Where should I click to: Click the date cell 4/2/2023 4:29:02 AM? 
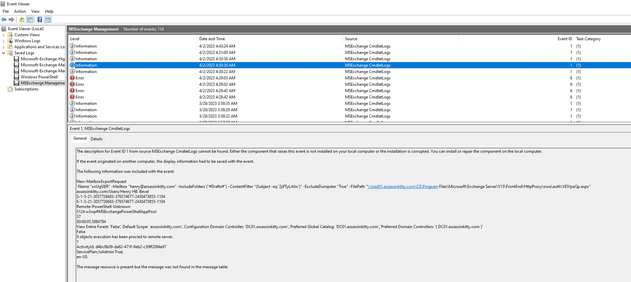[217, 84]
